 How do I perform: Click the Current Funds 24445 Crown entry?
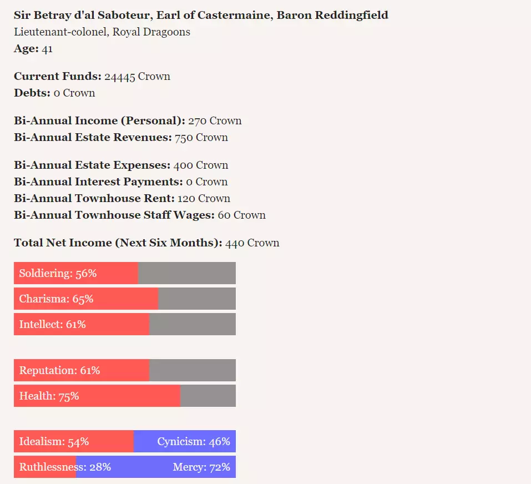(x=92, y=76)
